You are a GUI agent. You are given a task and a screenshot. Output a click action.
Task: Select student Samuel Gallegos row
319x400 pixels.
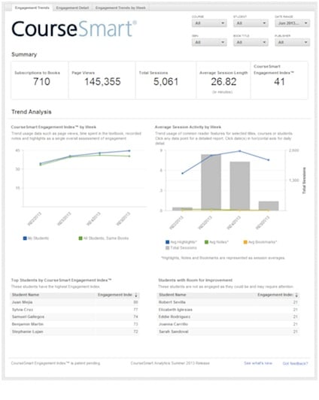pyautogui.click(x=74, y=317)
